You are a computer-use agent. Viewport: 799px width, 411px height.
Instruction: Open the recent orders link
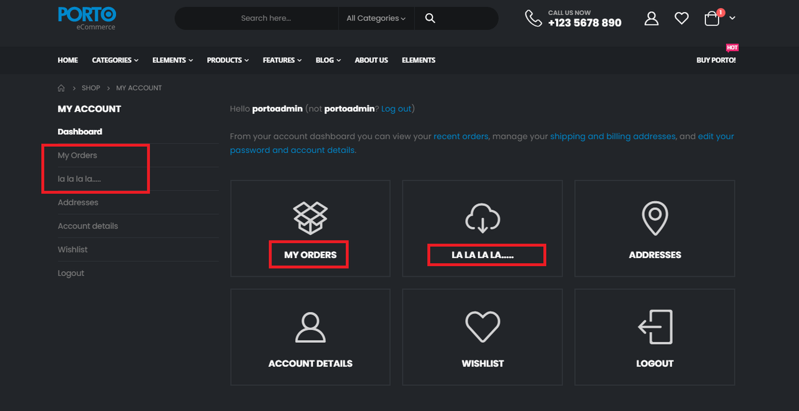[461, 136]
